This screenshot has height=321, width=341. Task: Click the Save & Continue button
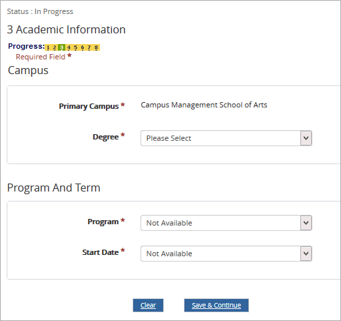(216, 305)
